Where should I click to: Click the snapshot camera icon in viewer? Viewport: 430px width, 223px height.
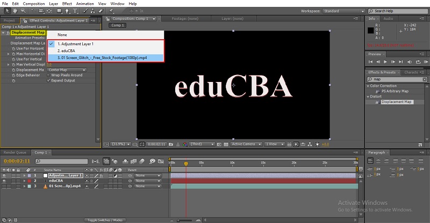(x=171, y=144)
